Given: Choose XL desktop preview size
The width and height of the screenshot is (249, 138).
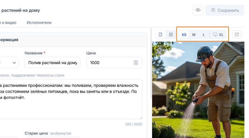Looking at the screenshot, I should click(218, 34).
